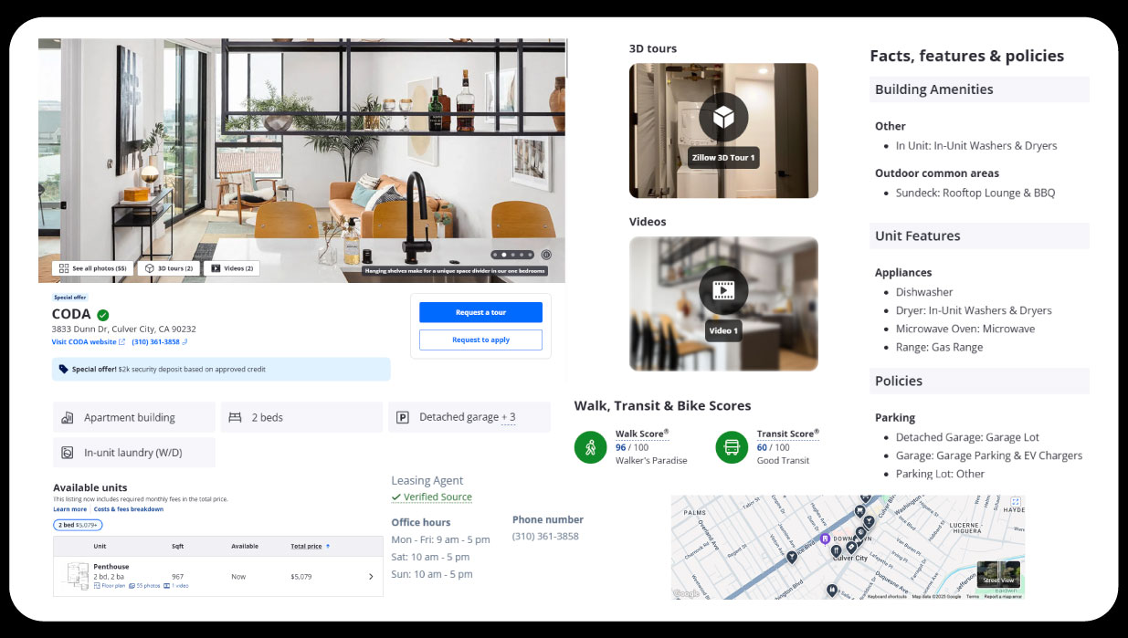The height and width of the screenshot is (638, 1128).
Task: Click Request to apply
Action: tap(480, 340)
